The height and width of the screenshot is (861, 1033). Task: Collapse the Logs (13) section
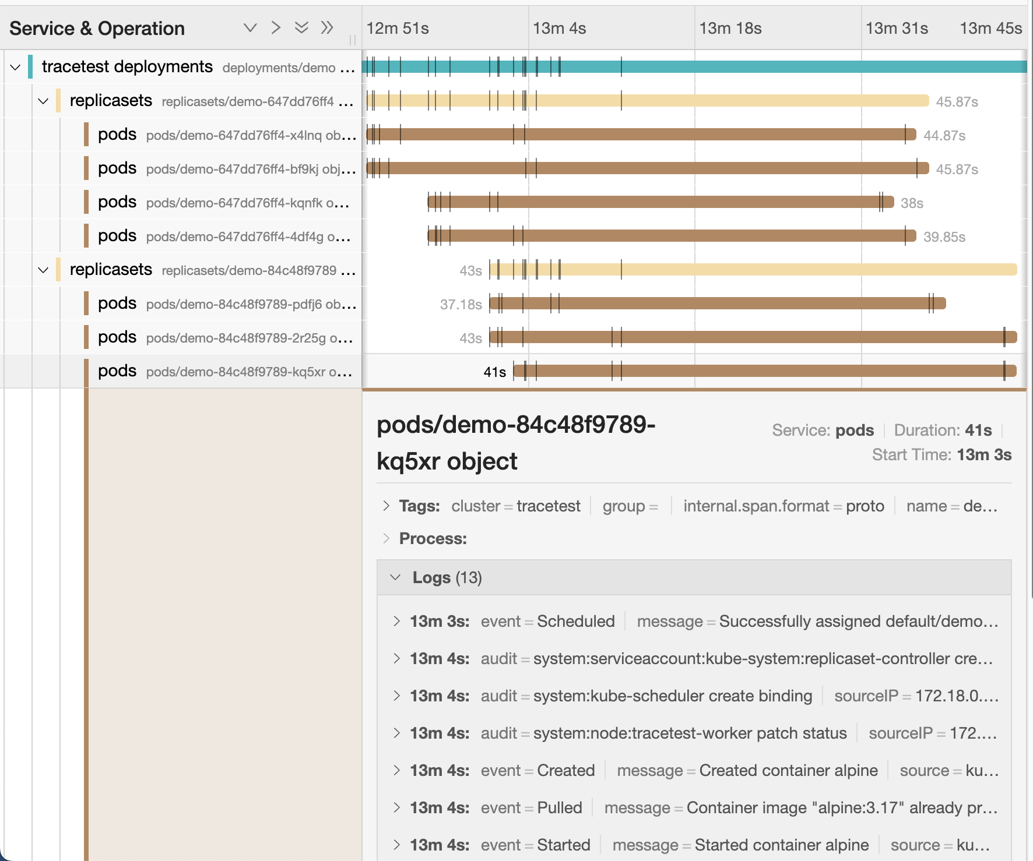tap(396, 577)
